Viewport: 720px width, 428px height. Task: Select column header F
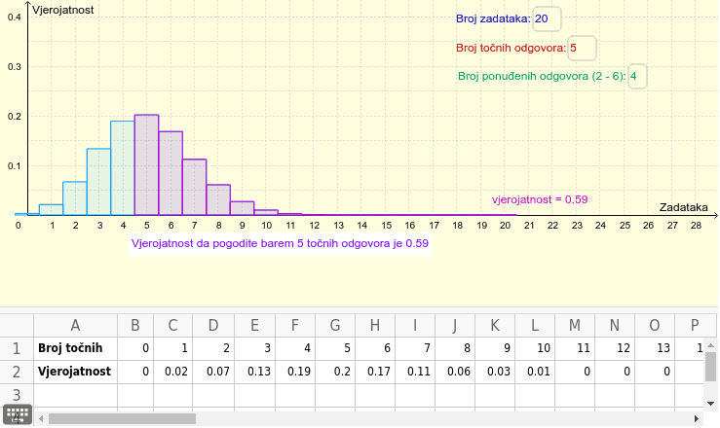[x=295, y=325]
